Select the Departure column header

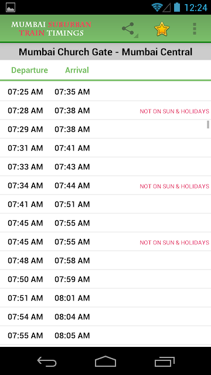(x=30, y=70)
